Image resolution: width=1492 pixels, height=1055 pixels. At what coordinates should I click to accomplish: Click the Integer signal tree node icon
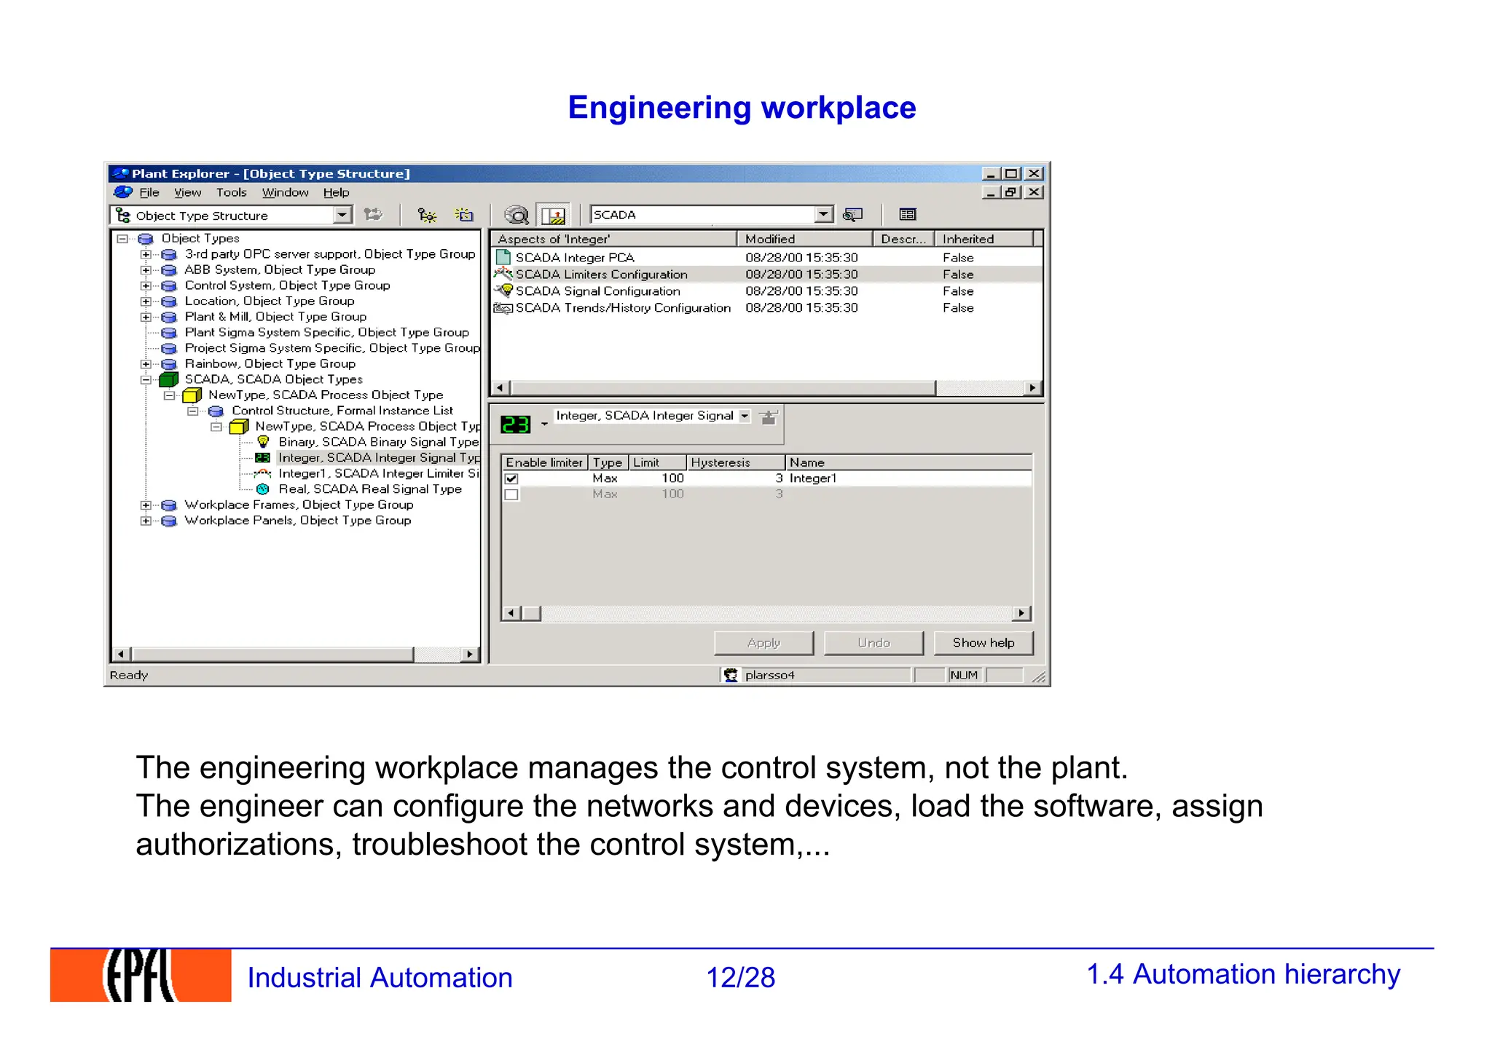point(263,458)
